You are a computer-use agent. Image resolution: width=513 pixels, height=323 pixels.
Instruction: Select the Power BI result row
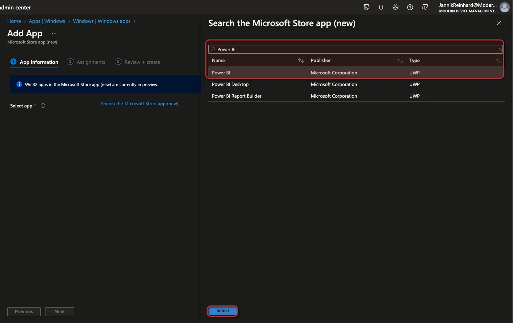[x=356, y=73]
